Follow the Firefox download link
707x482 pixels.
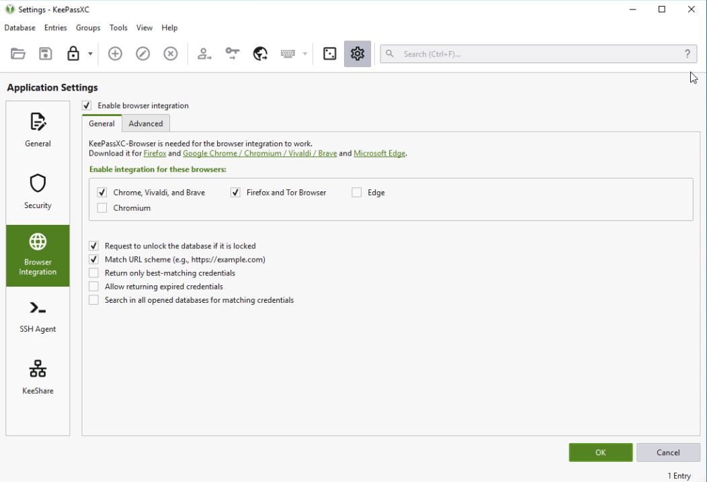[x=155, y=153]
